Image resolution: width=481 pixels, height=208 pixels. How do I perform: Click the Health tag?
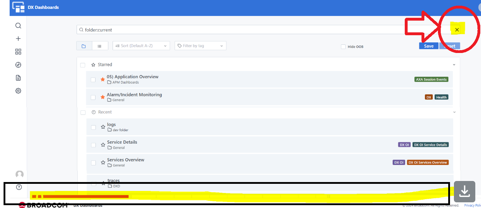441,97
